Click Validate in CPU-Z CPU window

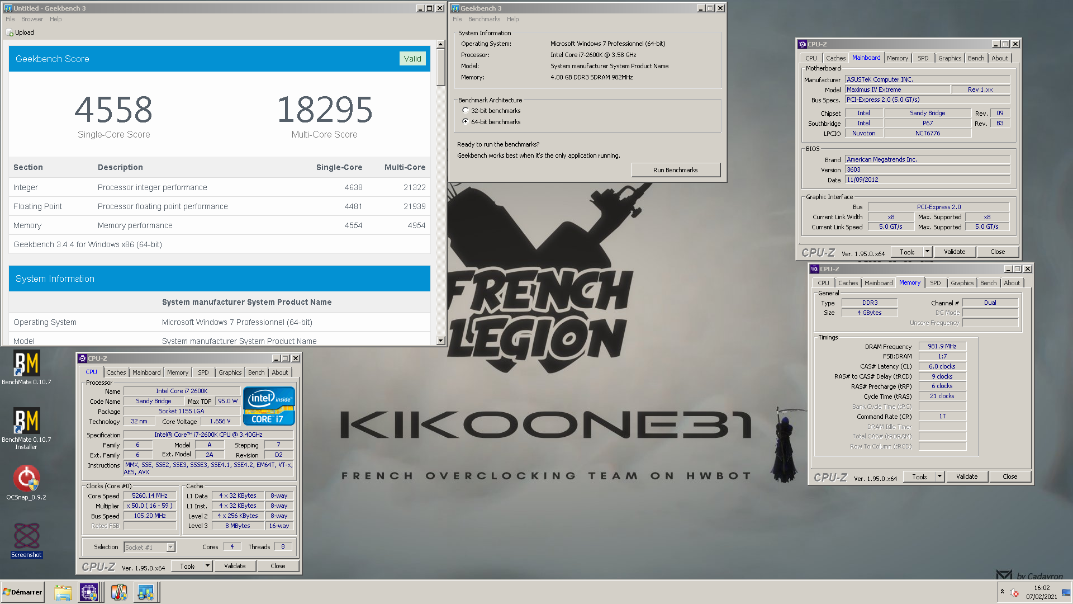235,566
